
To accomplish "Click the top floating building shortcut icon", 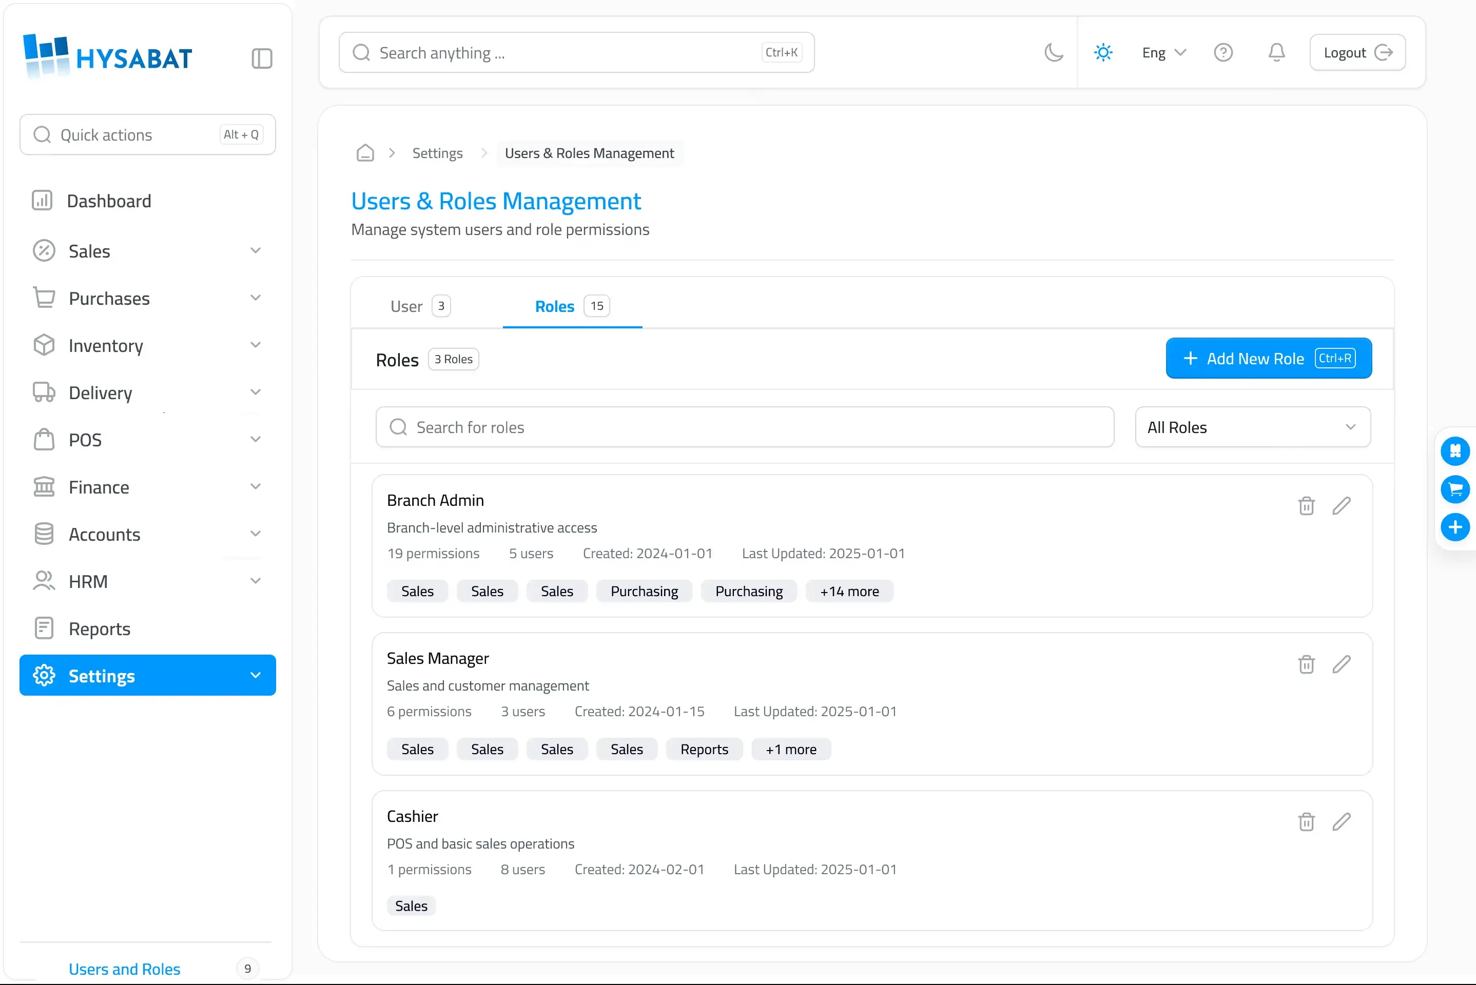I will [x=1455, y=451].
